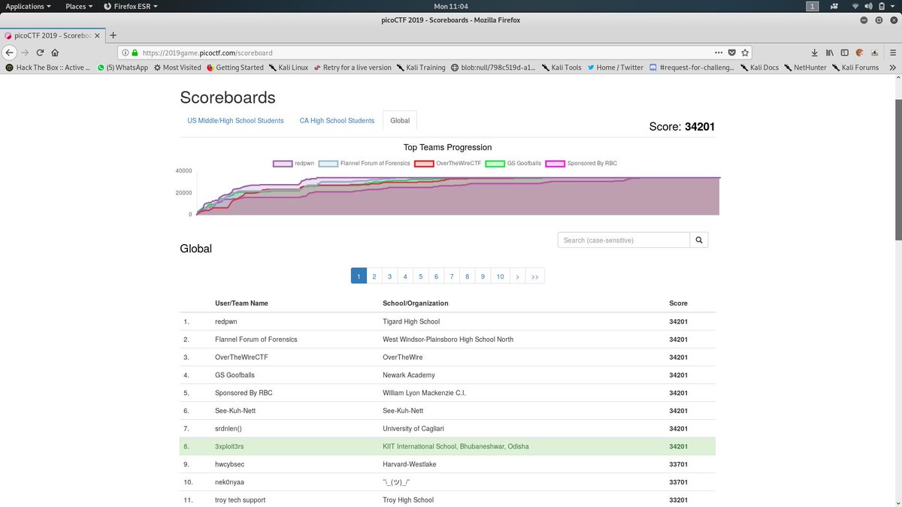Open the Firefox hamburger menu
902x507 pixels.
coord(892,53)
